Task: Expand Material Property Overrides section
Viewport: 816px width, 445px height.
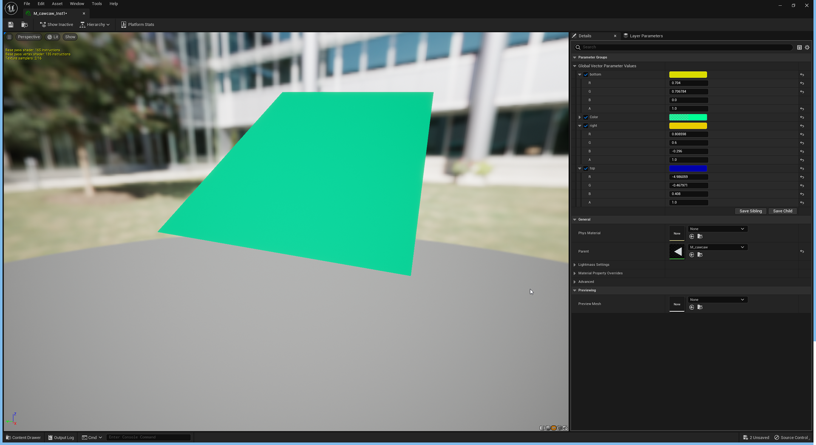Action: (x=575, y=273)
